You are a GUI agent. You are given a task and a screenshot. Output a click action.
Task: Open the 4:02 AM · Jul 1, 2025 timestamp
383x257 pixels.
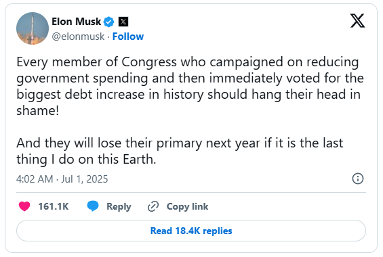click(62, 179)
